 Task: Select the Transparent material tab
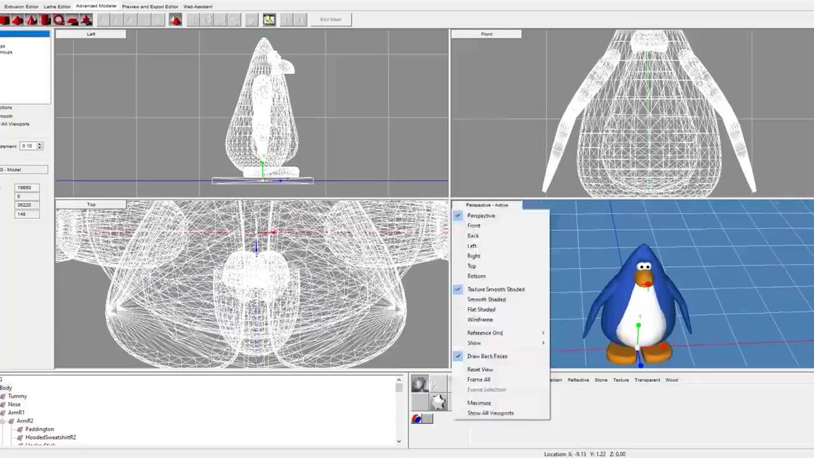pyautogui.click(x=647, y=380)
